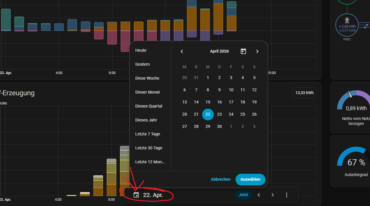The width and height of the screenshot is (370, 206).
Task: Go to next month in calendar
Action: (257, 51)
